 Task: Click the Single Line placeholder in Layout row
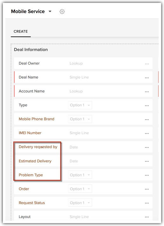pyautogui.click(x=79, y=217)
